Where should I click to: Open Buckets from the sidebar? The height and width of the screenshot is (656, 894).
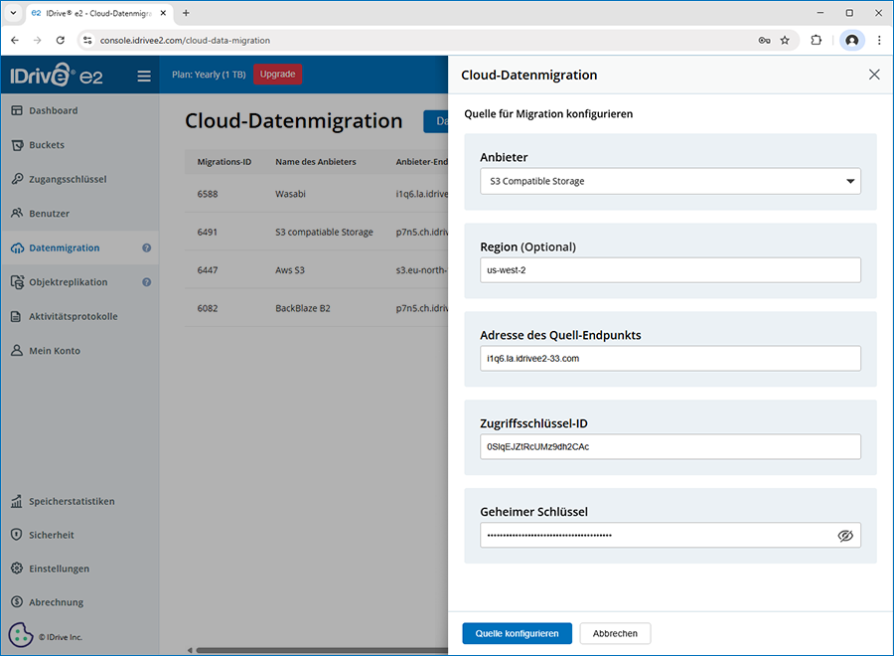click(x=47, y=145)
